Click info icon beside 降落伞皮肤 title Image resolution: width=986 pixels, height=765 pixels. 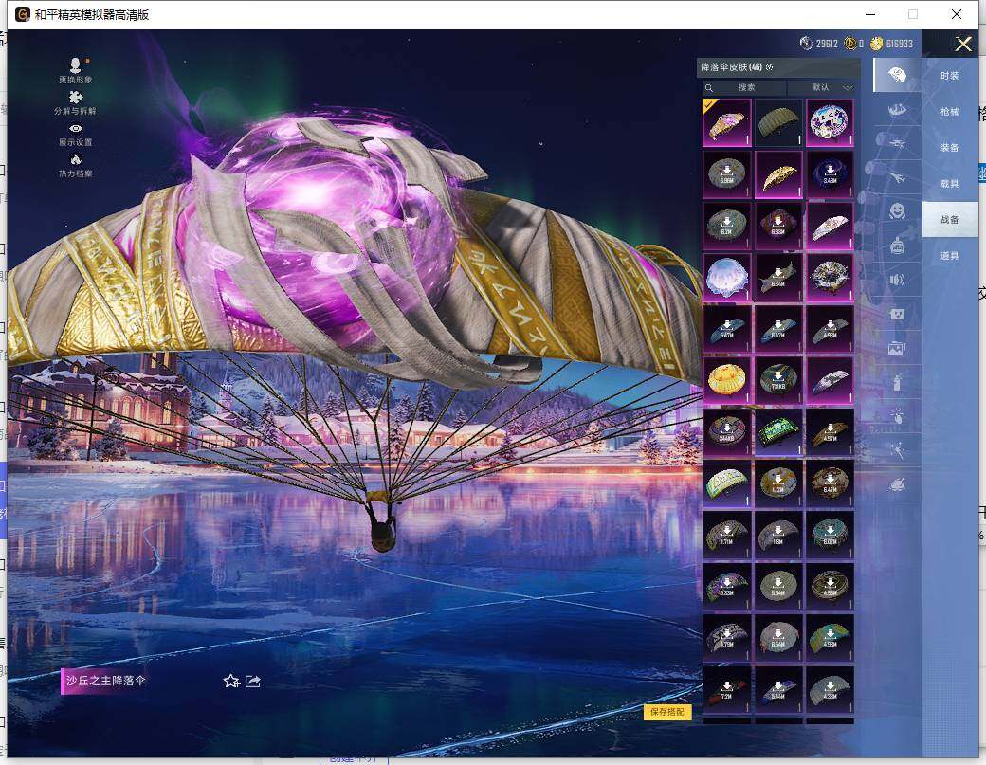click(x=769, y=67)
